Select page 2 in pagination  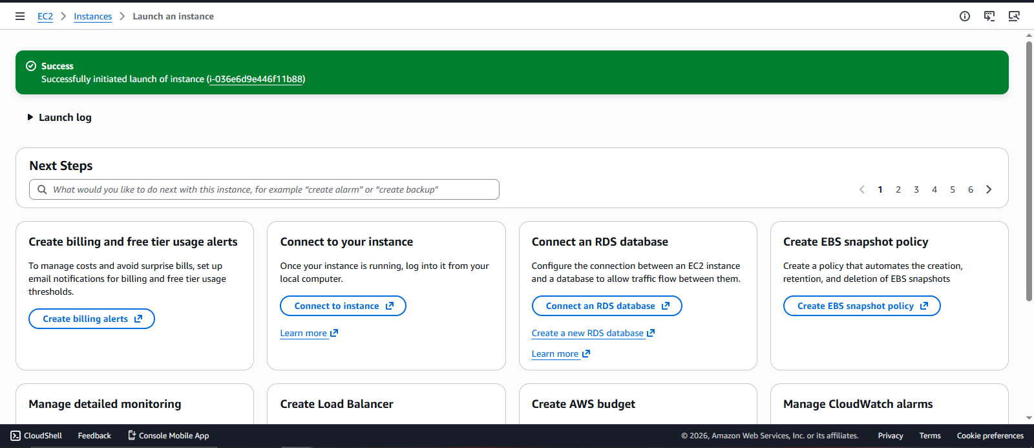[x=898, y=189]
